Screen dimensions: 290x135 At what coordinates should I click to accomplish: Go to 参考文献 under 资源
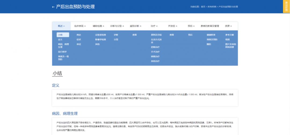[230, 35]
